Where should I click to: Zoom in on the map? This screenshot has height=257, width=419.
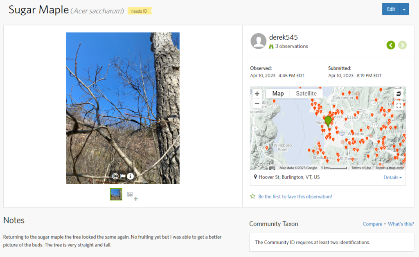point(257,94)
